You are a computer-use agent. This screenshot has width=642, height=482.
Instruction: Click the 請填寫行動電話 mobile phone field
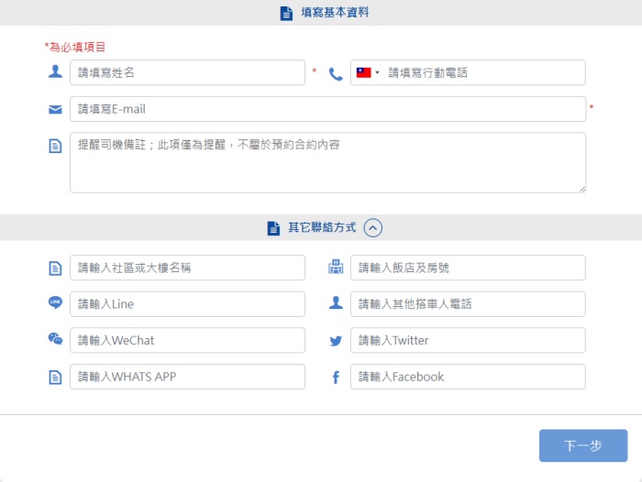[483, 72]
